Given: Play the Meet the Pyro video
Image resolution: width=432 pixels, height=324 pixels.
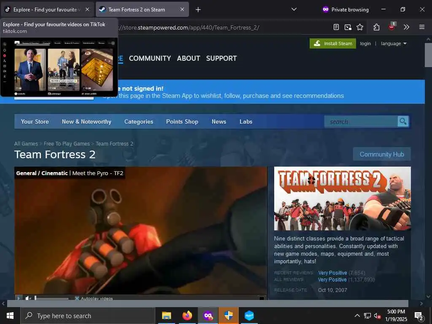Looking at the screenshot, I should click(x=18, y=298).
